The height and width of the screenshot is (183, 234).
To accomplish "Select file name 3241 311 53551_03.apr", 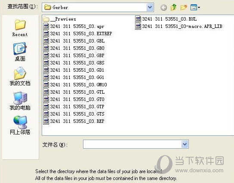I will pyautogui.click(x=77, y=26).
